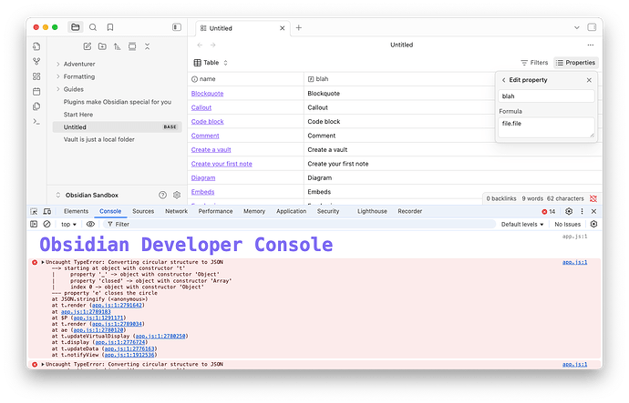Image resolution: width=629 pixels, height=403 pixels.
Task: Switch to the Performance tab
Action: click(x=215, y=211)
